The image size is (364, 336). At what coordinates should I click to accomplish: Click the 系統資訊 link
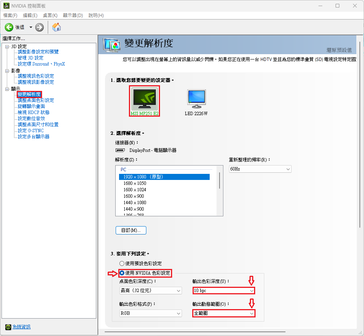pos(21,327)
